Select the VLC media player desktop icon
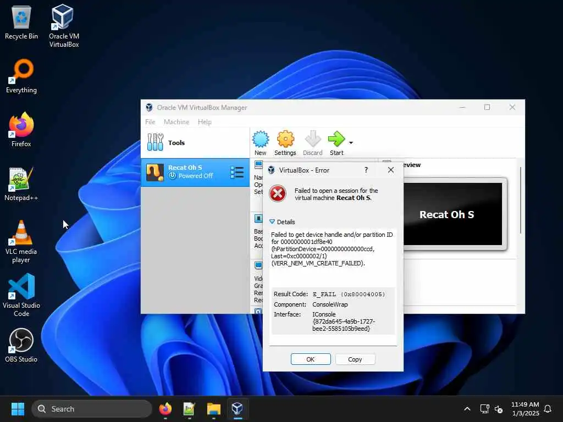Image resolution: width=563 pixels, height=422 pixels. pyautogui.click(x=21, y=242)
